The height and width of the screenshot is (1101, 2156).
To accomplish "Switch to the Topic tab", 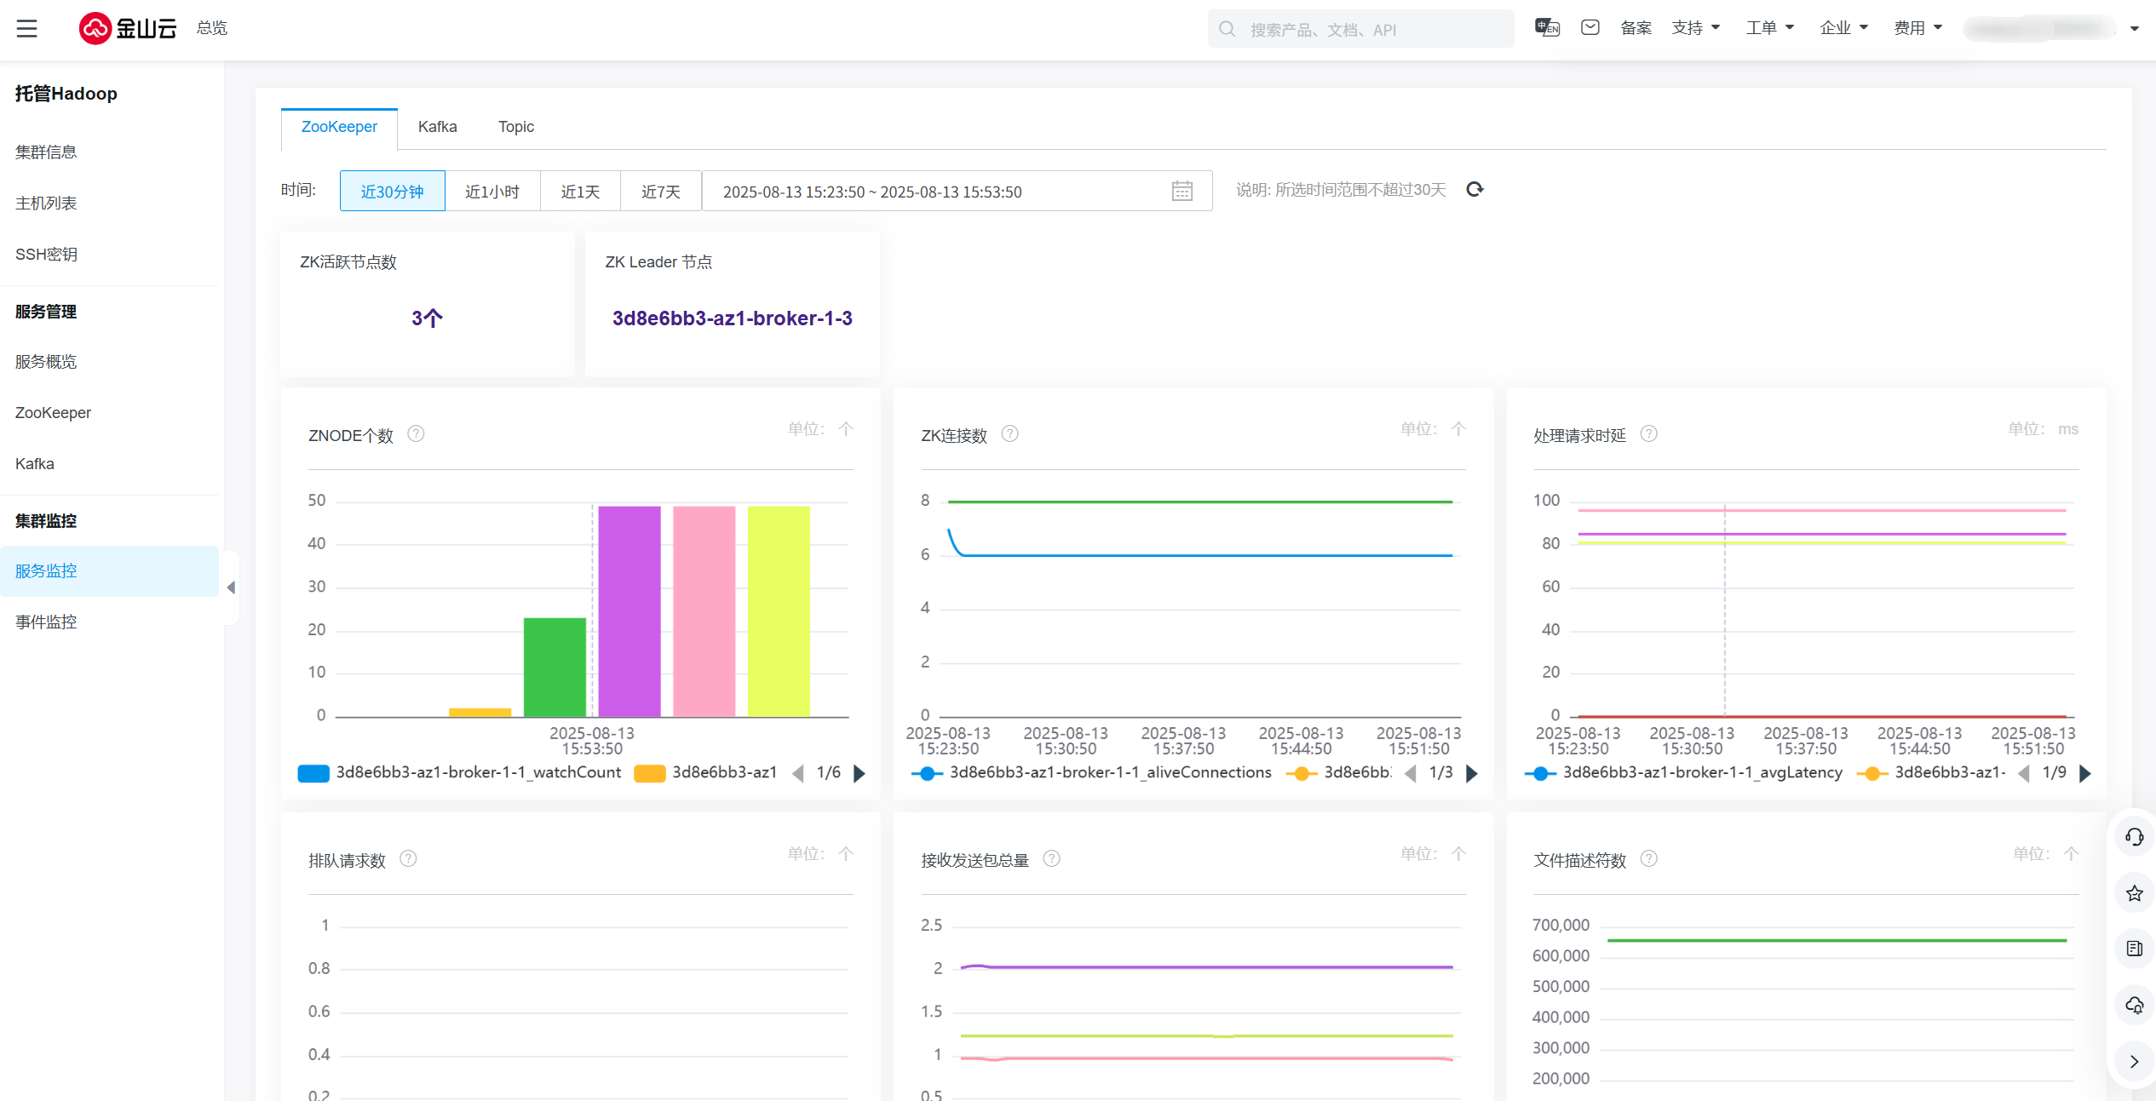I will point(515,127).
